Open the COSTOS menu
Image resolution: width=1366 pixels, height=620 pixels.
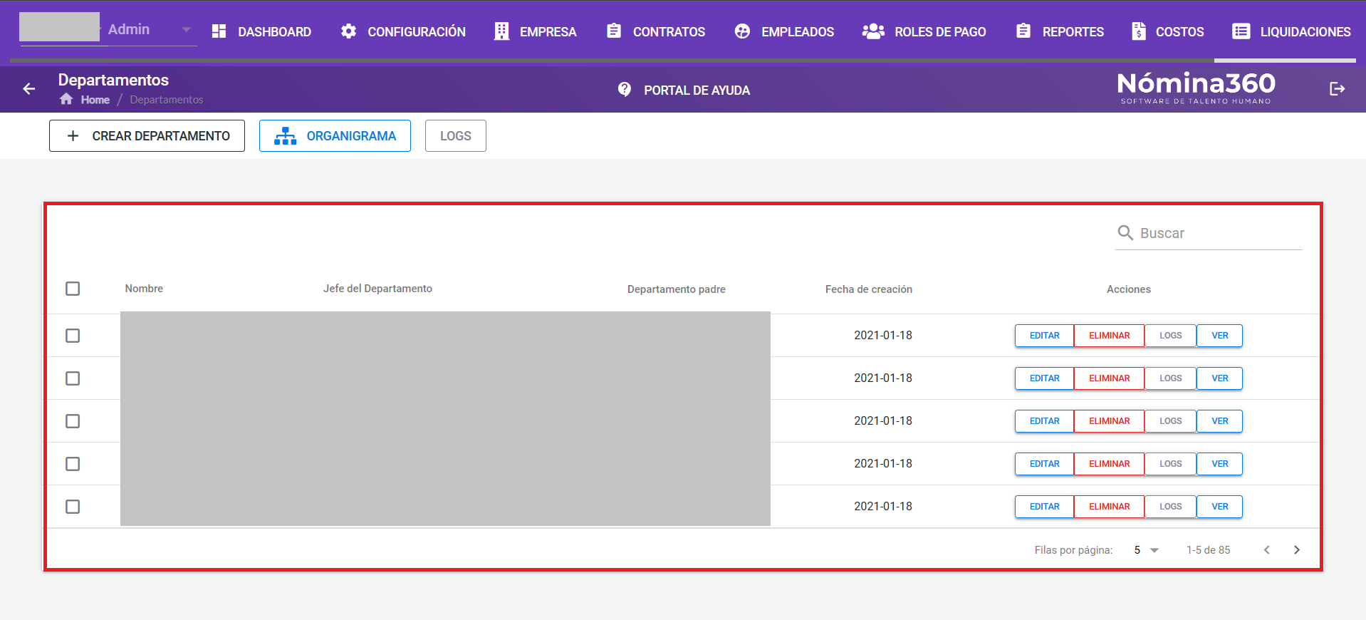(x=1168, y=32)
